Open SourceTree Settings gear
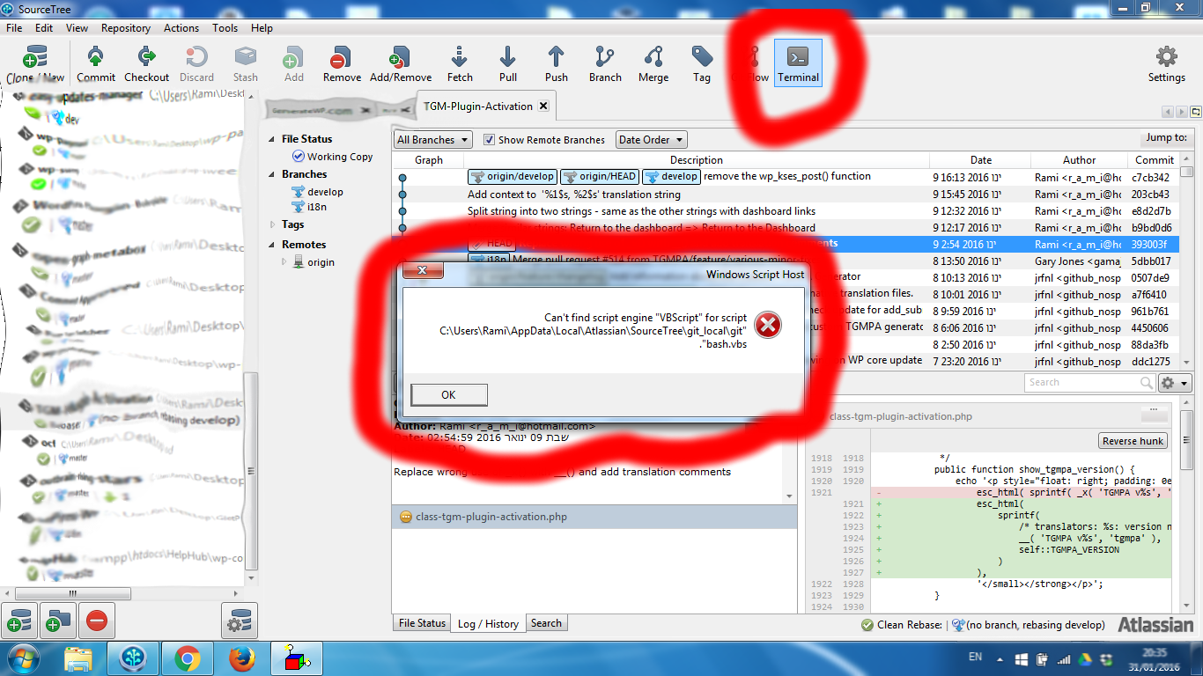Viewport: 1203px width, 676px height. pos(1166,64)
